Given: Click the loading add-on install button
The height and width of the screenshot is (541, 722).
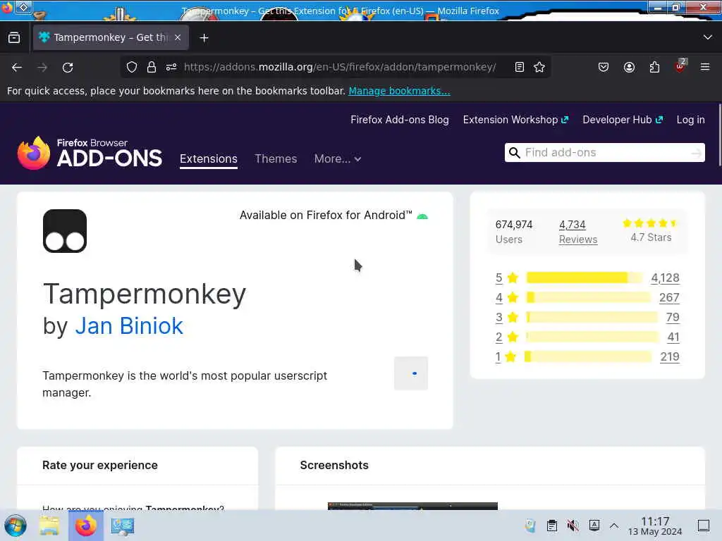Looking at the screenshot, I should pos(411,373).
